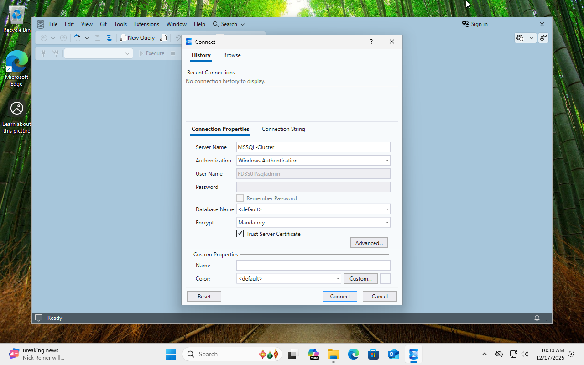Open notifications bell in status bar
Viewport: 584px width, 365px height.
click(x=537, y=318)
